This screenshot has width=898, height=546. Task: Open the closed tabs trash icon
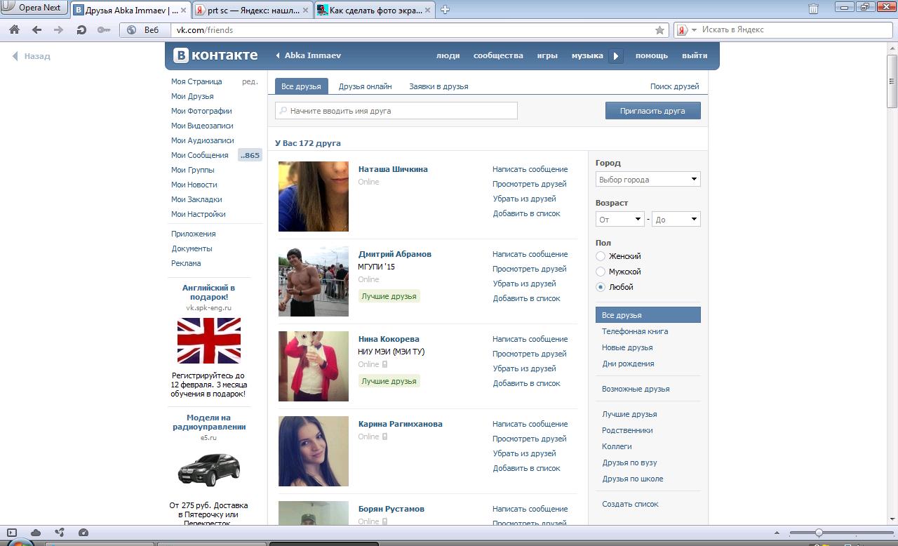coord(813,9)
